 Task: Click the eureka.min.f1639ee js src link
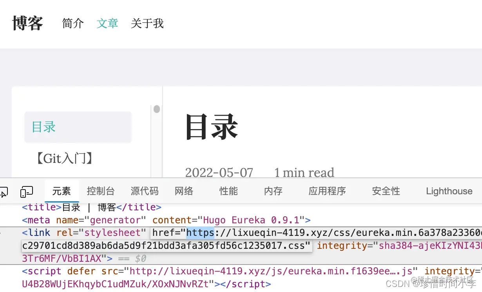click(x=271, y=271)
